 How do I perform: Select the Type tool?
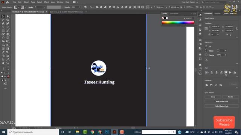[3, 27]
